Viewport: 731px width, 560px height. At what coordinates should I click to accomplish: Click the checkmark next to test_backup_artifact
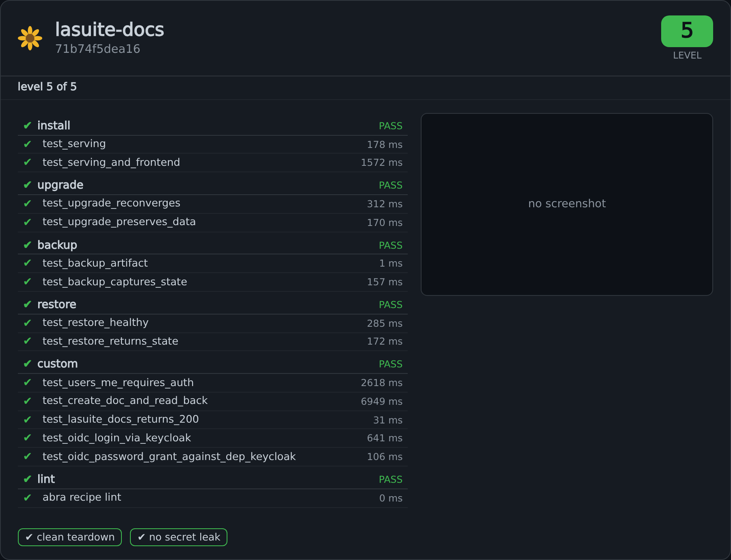pyautogui.click(x=28, y=263)
